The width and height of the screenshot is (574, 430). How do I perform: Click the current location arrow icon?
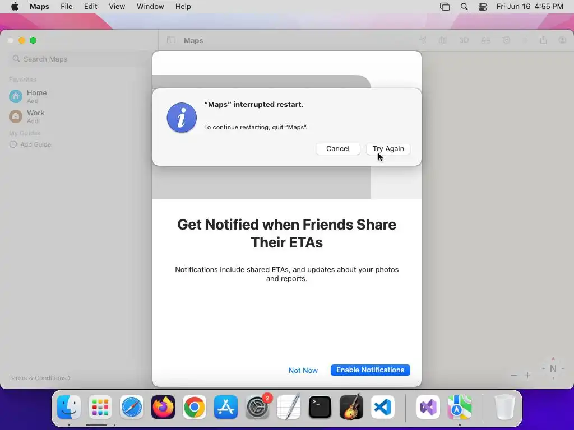click(423, 40)
